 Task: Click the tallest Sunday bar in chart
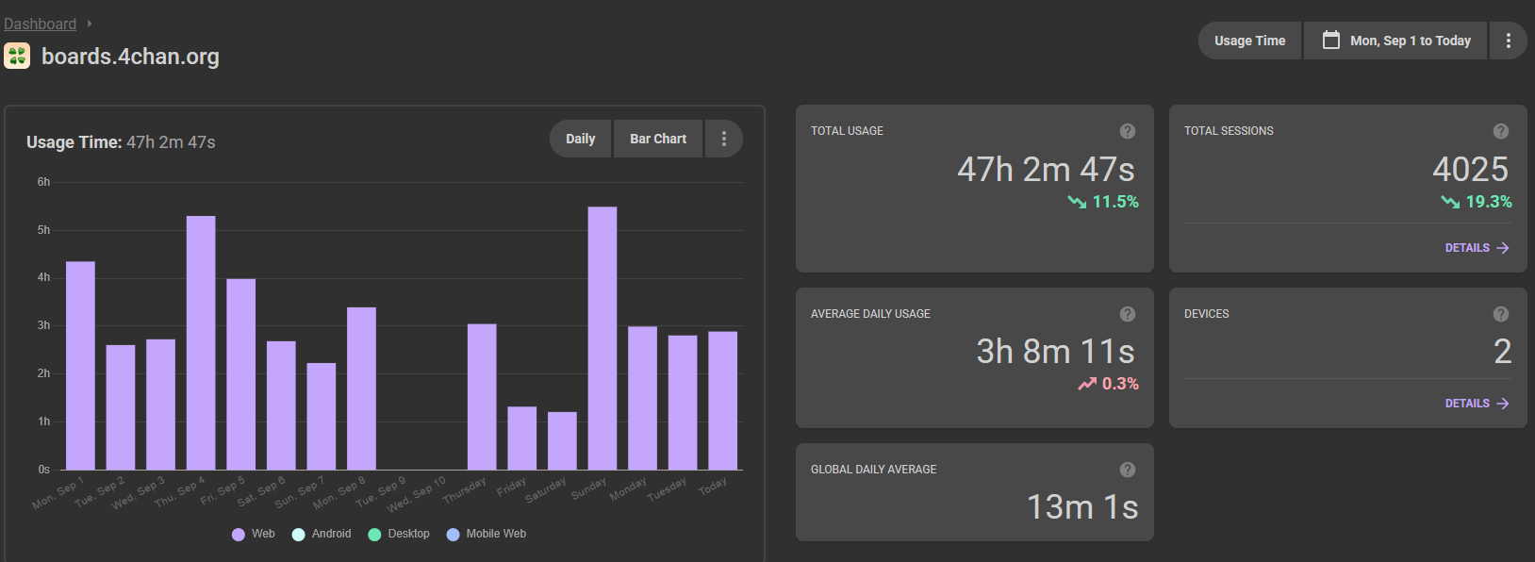[602, 339]
